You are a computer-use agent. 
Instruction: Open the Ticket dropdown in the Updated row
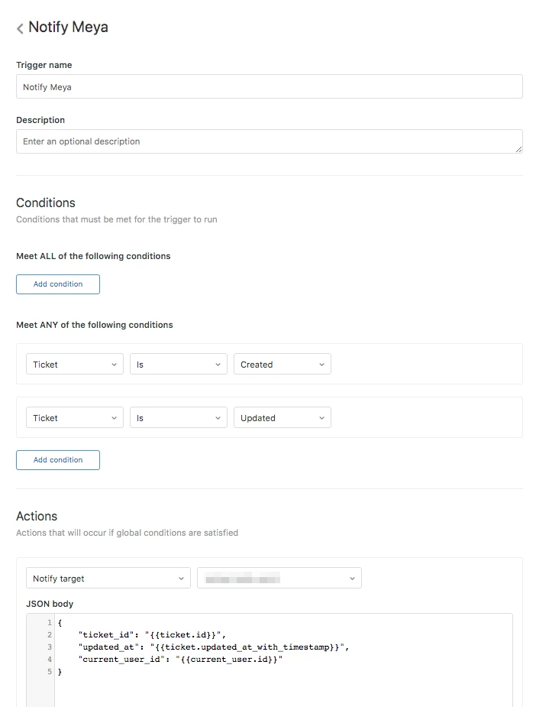[x=75, y=418]
